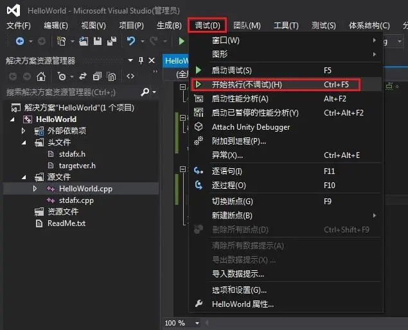
Task: Click the green Start toolbar play icon
Action: [x=182, y=41]
